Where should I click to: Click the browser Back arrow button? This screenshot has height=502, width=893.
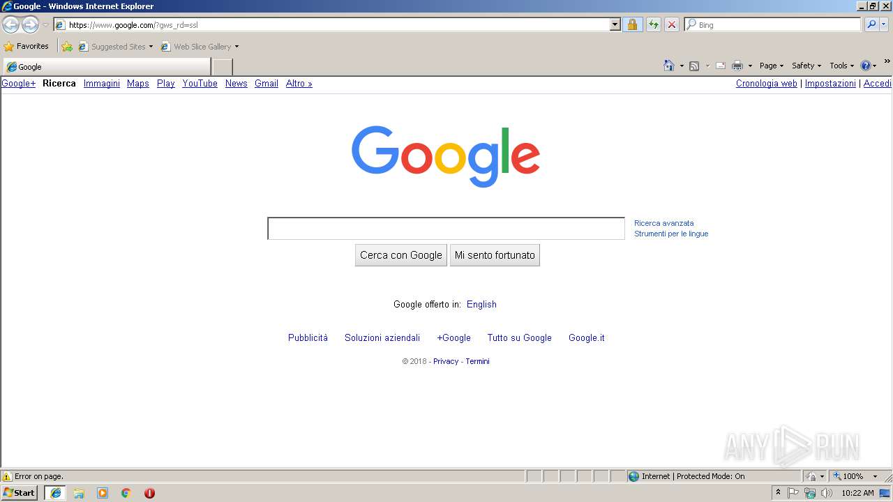(x=10, y=25)
